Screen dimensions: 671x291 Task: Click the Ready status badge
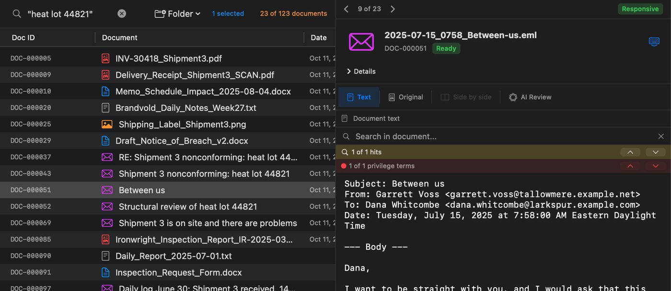pos(446,48)
